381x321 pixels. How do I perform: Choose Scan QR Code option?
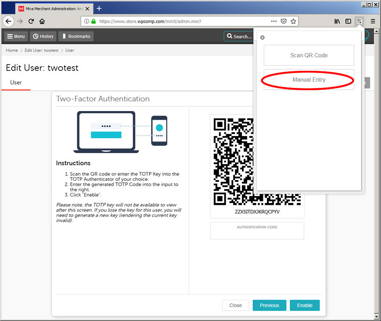309,56
